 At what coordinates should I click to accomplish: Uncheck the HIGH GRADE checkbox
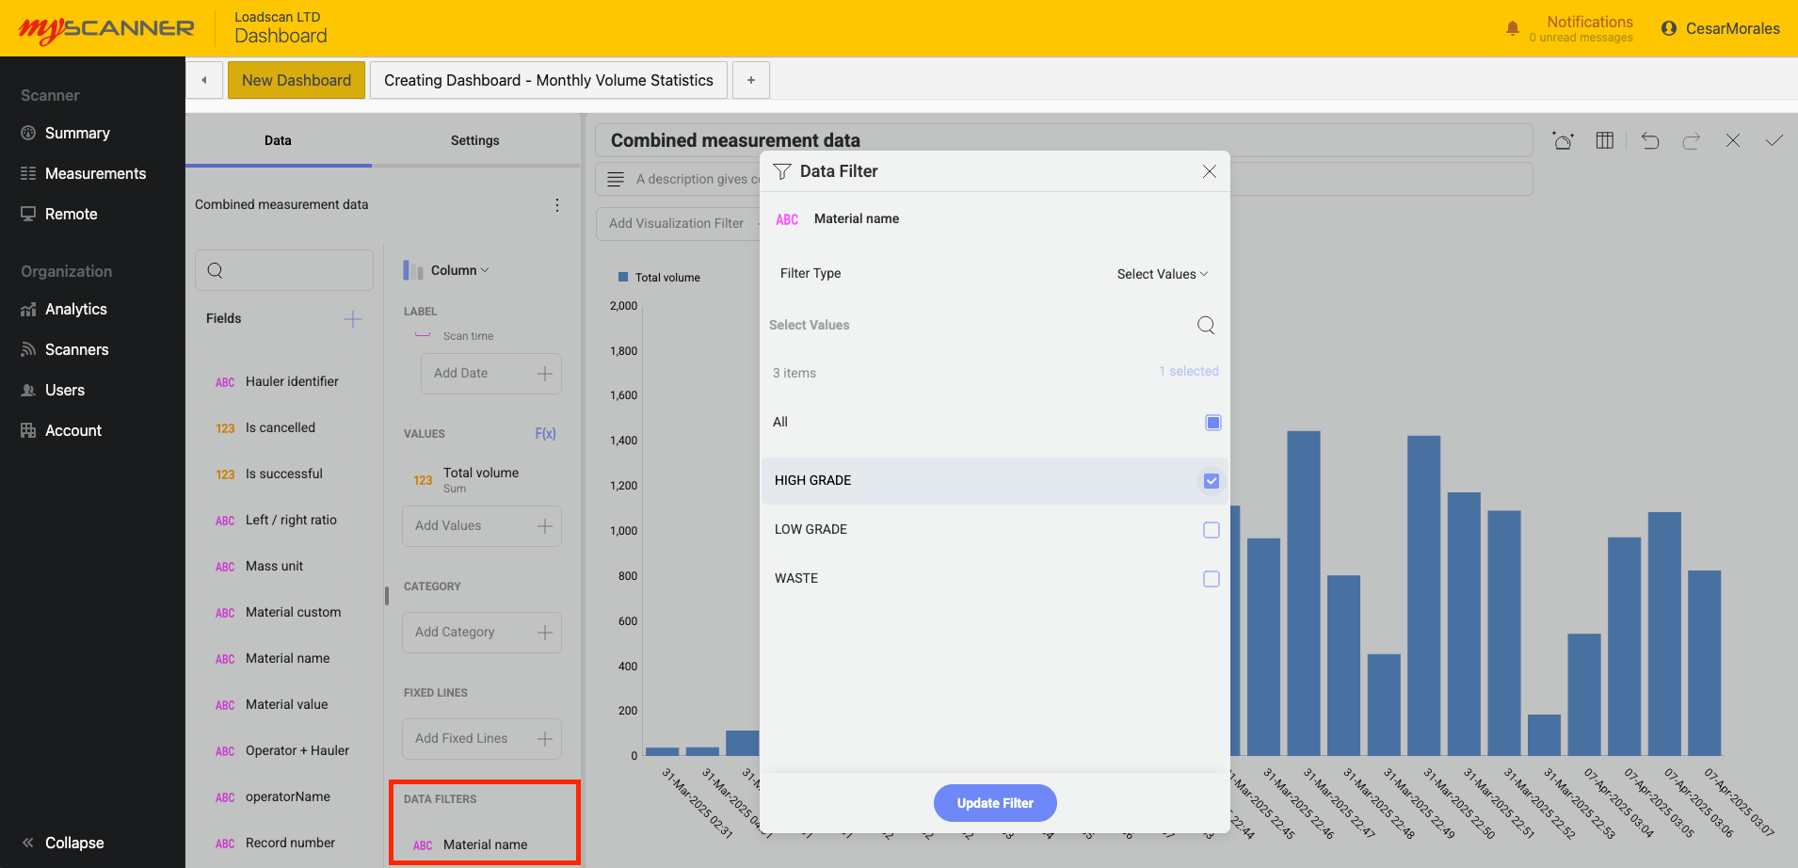pyautogui.click(x=1212, y=481)
